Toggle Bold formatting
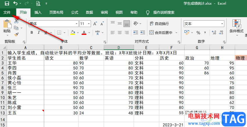This screenshot has height=127, width=247. pos(32,33)
